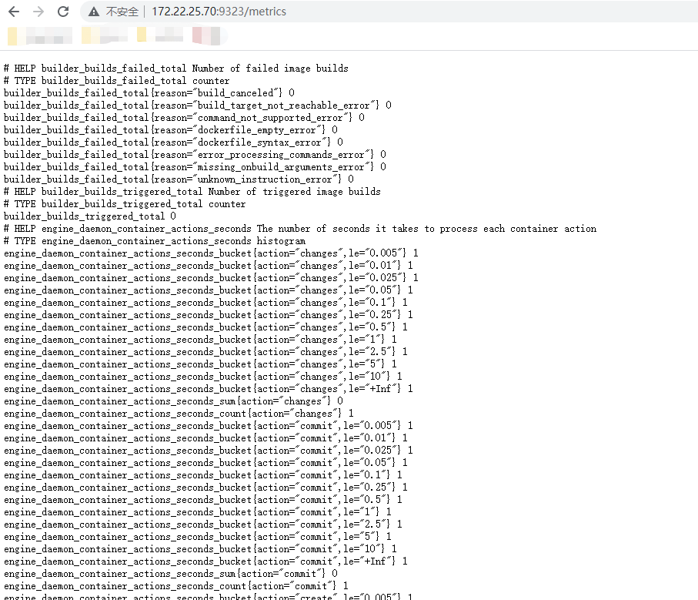Screen dimensions: 698x600
Task: Reload the metrics page
Action: tap(63, 12)
